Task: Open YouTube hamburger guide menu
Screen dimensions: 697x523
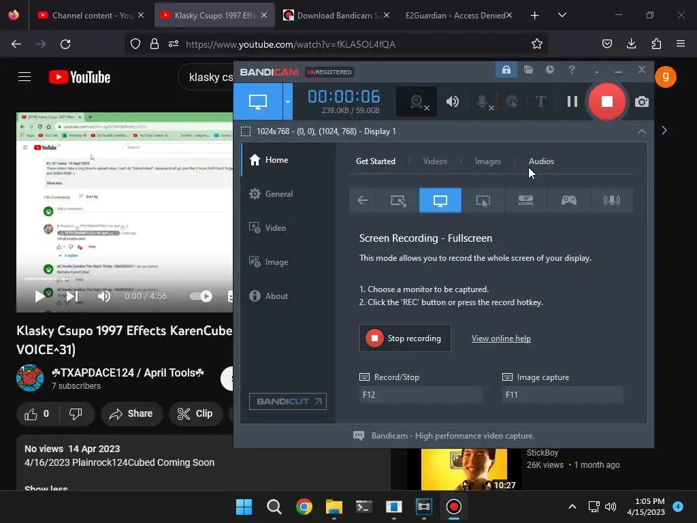Action: coord(25,77)
